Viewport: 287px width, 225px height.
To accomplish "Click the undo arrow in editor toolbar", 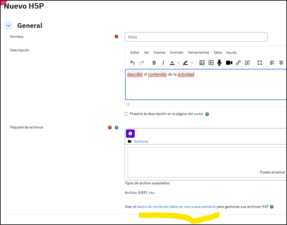I will tap(132, 63).
